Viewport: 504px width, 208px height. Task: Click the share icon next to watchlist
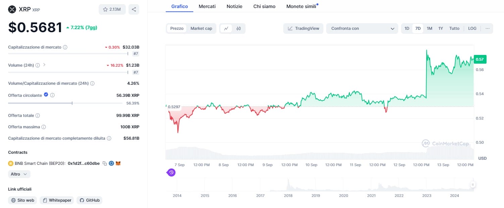click(x=134, y=9)
